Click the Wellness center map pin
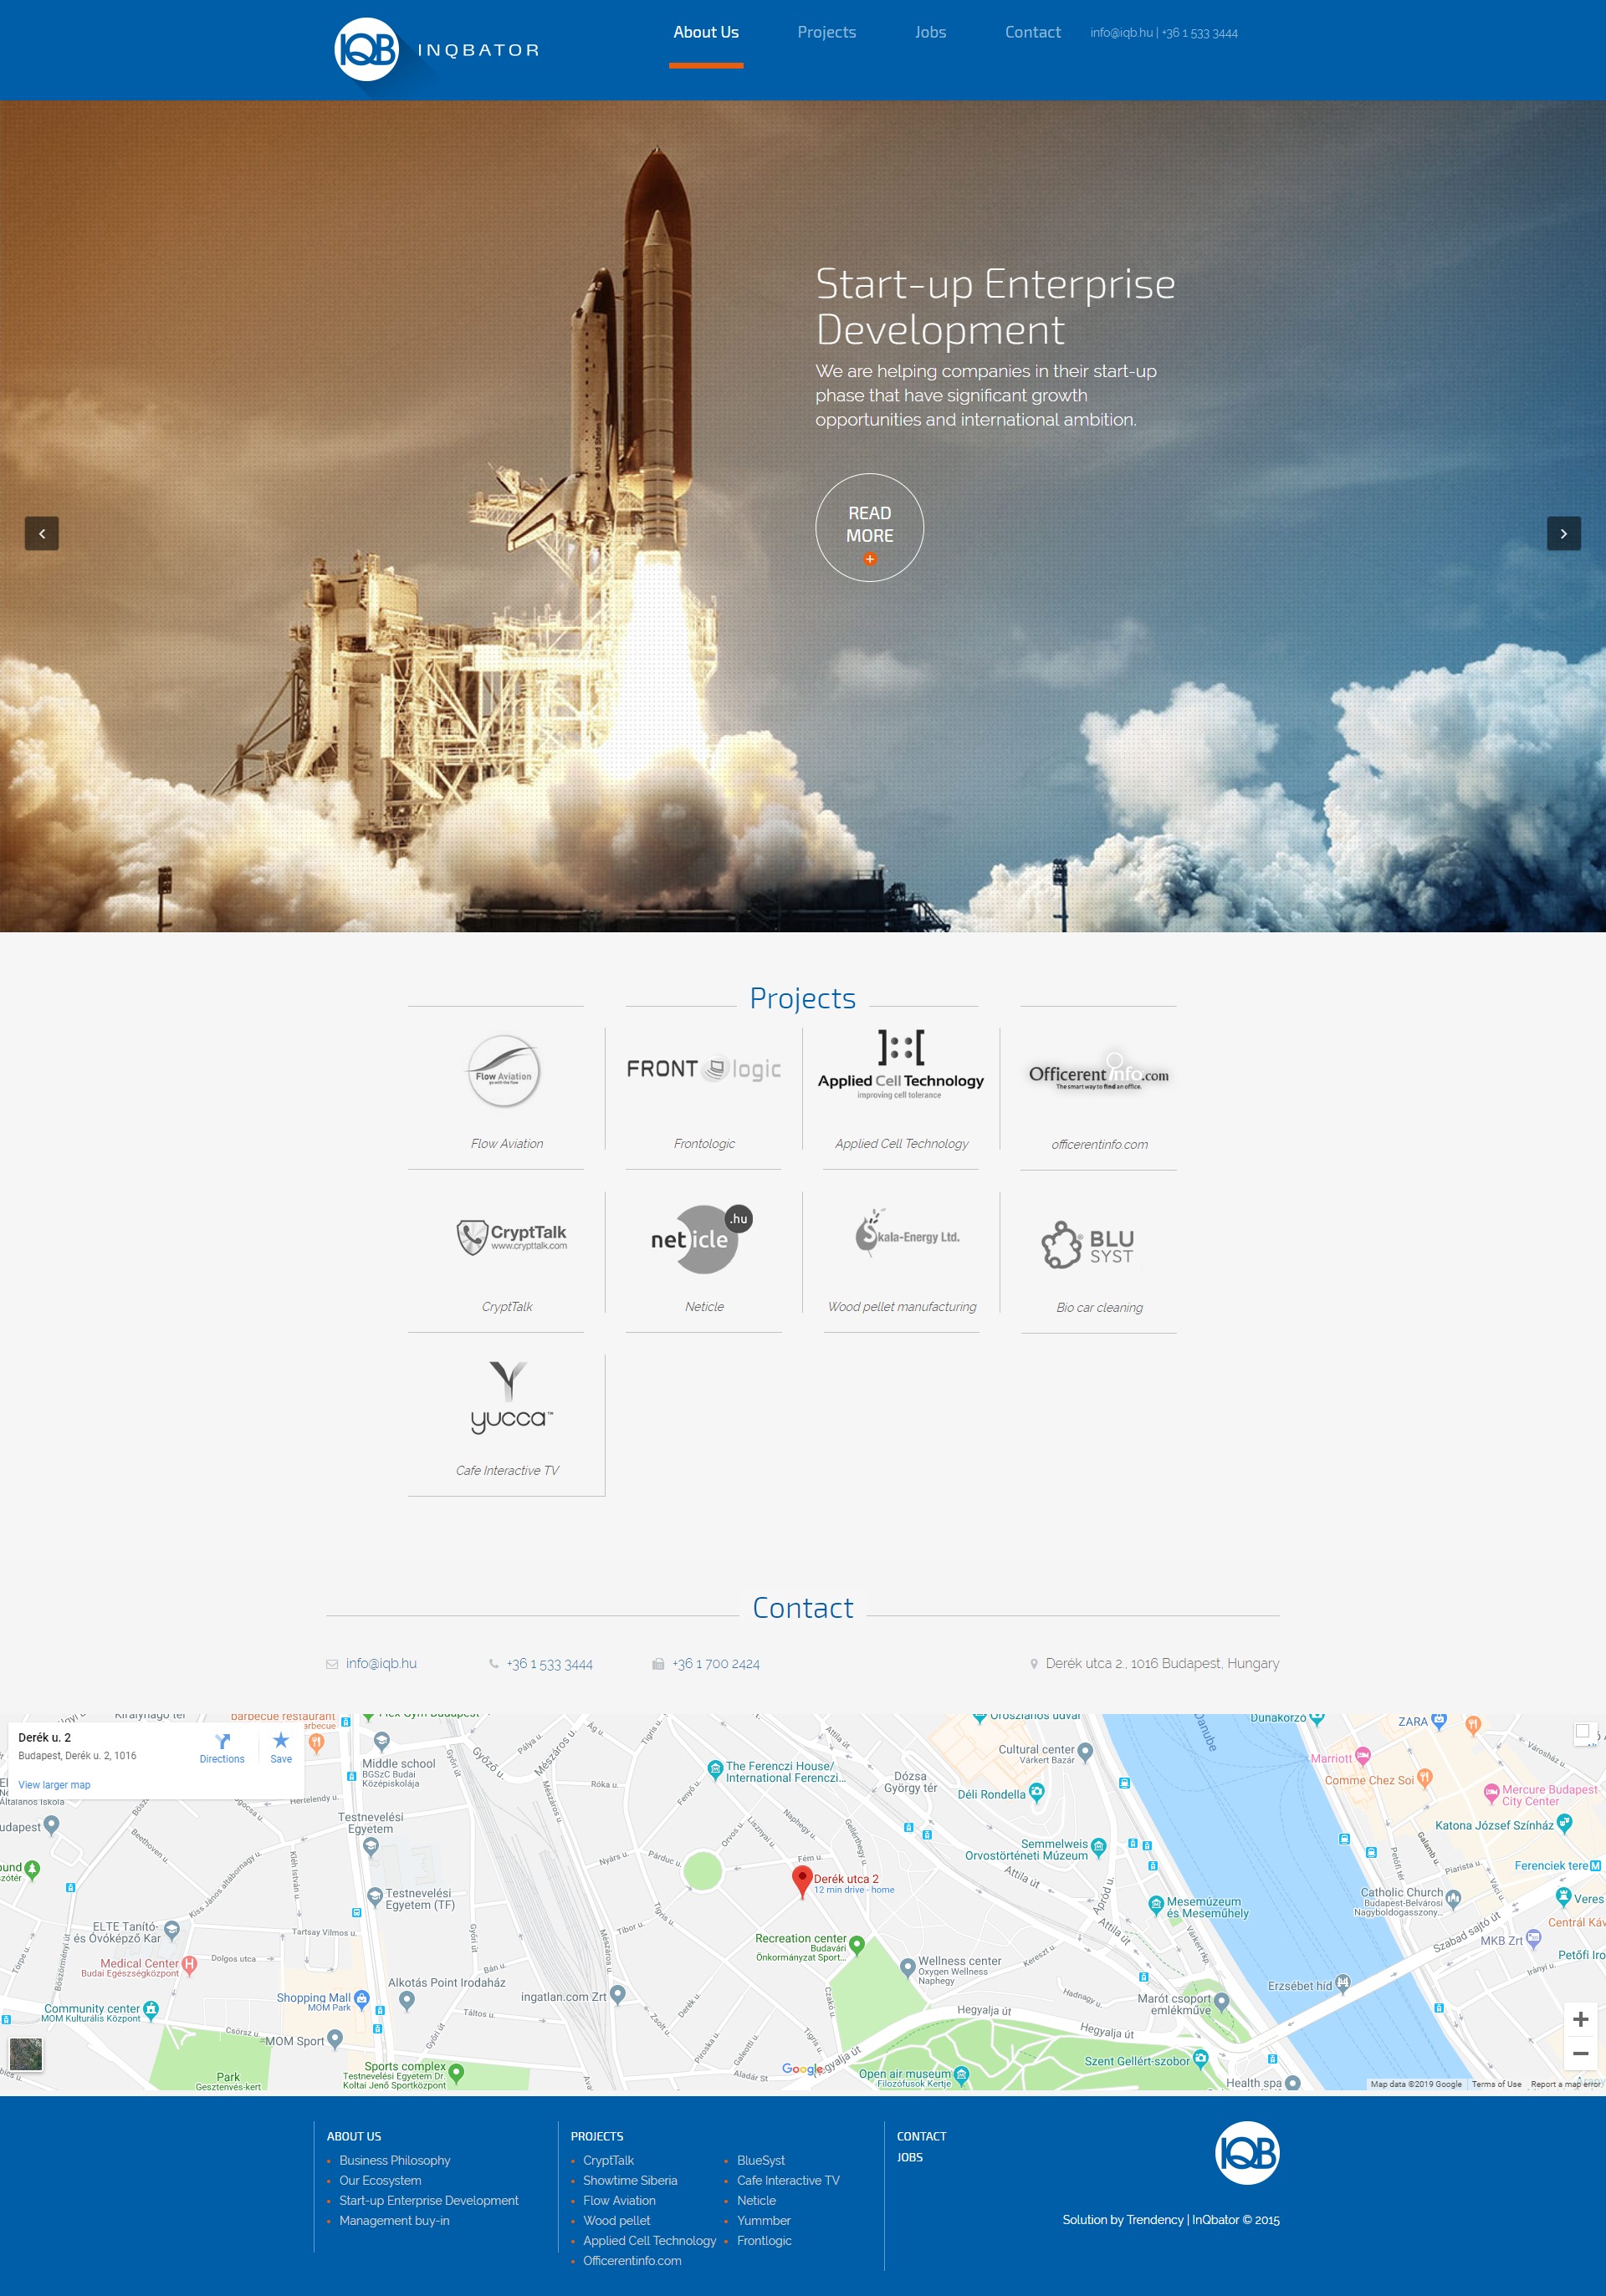The image size is (1606, 2296). (x=908, y=1967)
